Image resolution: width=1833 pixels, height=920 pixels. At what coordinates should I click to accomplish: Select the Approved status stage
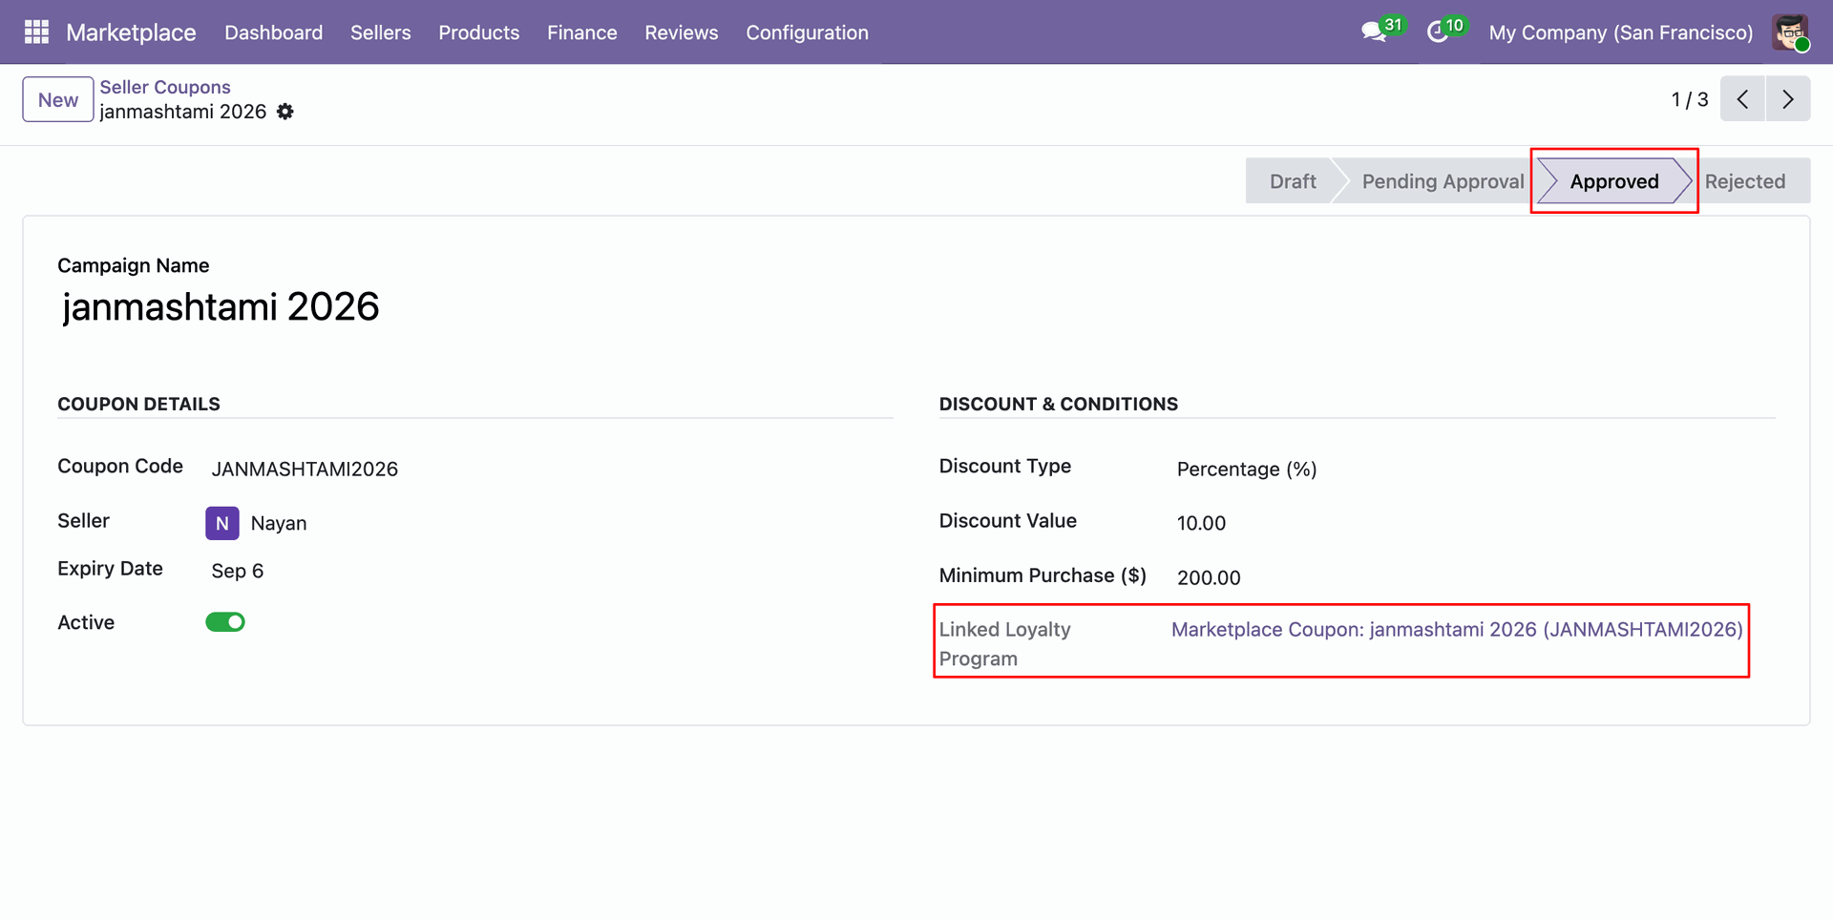pos(1614,181)
